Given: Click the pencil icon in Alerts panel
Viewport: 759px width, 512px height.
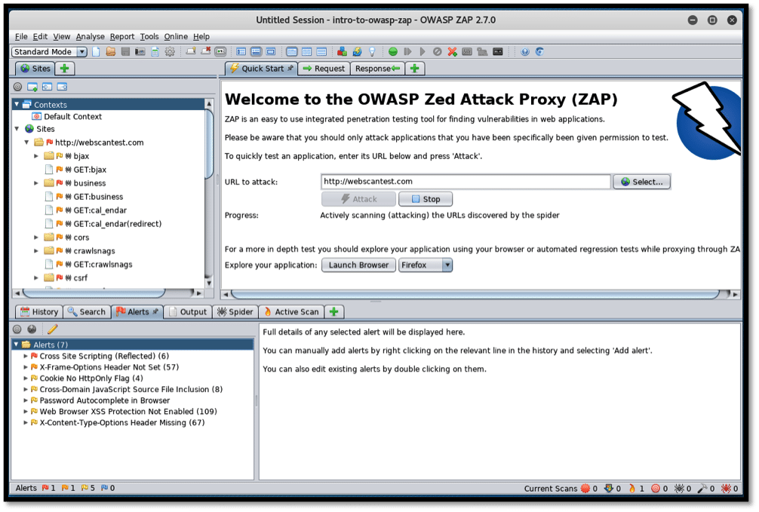Looking at the screenshot, I should 52,329.
